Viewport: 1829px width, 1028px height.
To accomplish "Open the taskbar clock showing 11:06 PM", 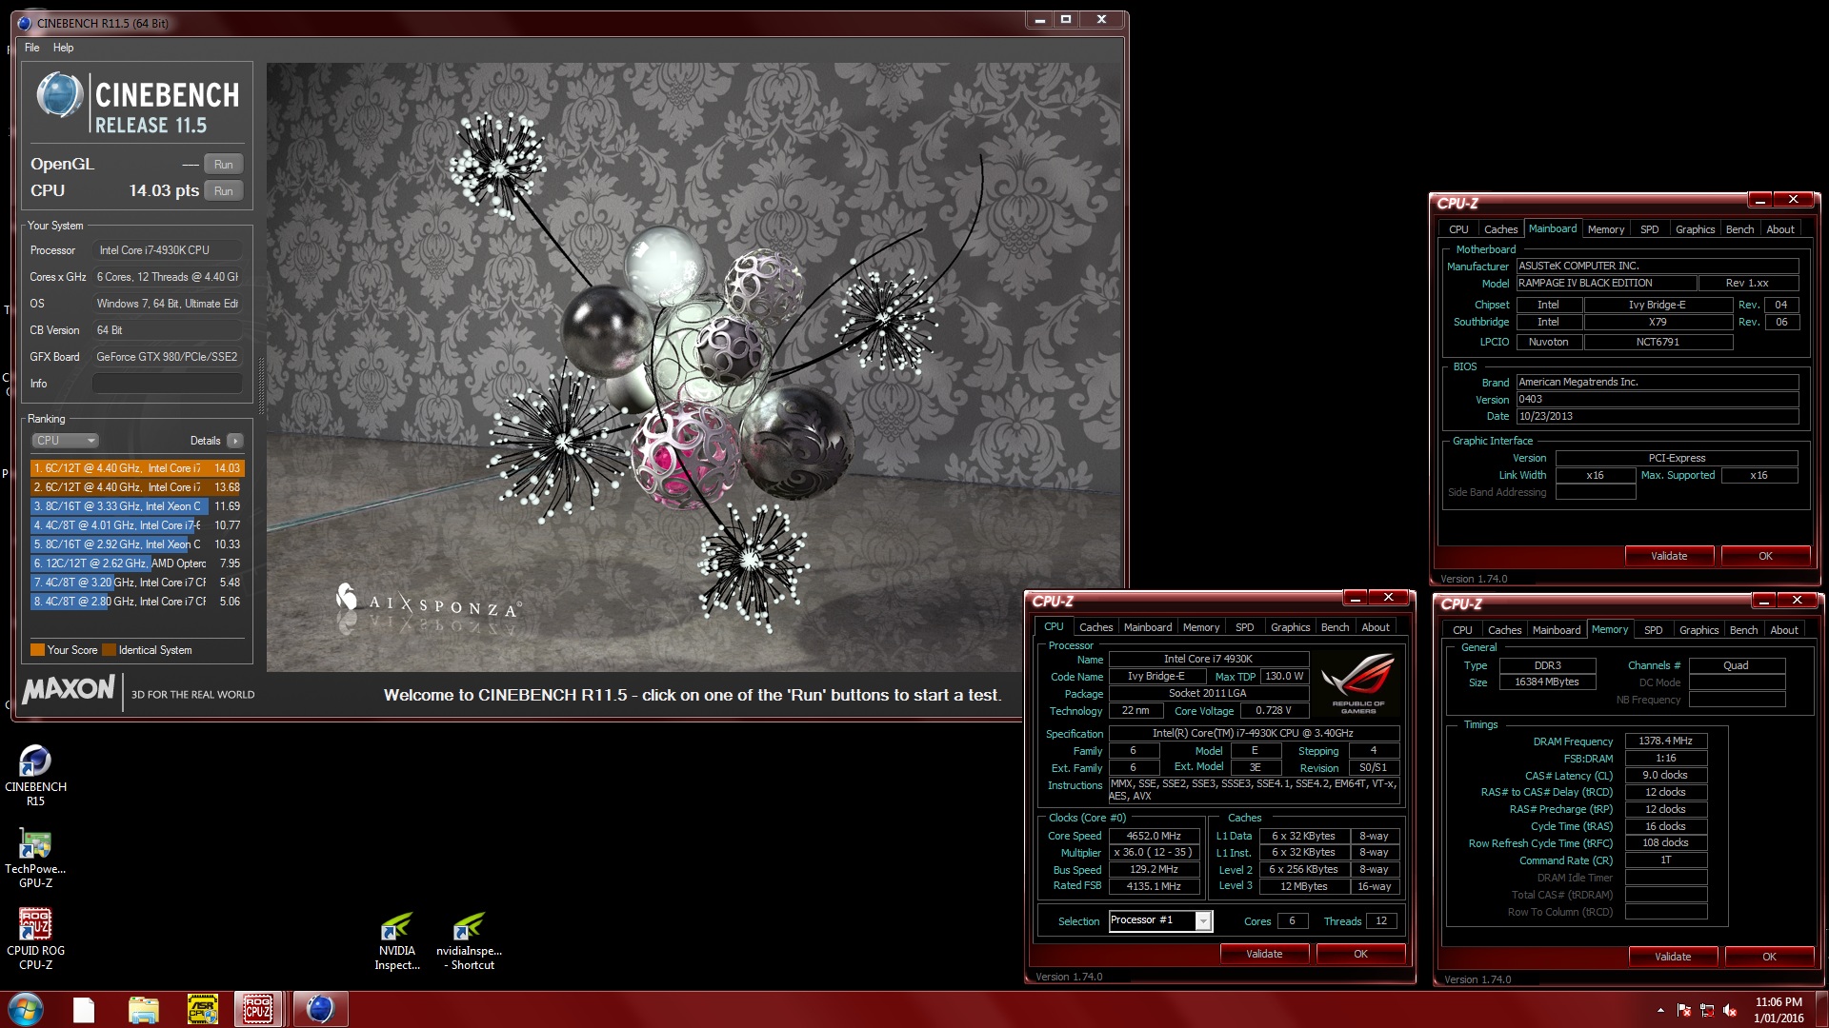I will click(x=1779, y=1009).
